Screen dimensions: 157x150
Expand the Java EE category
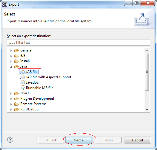pos(11,93)
